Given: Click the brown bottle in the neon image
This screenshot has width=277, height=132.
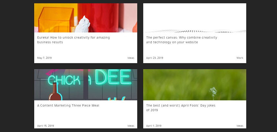Looking at the screenshot, I should tap(55, 91).
